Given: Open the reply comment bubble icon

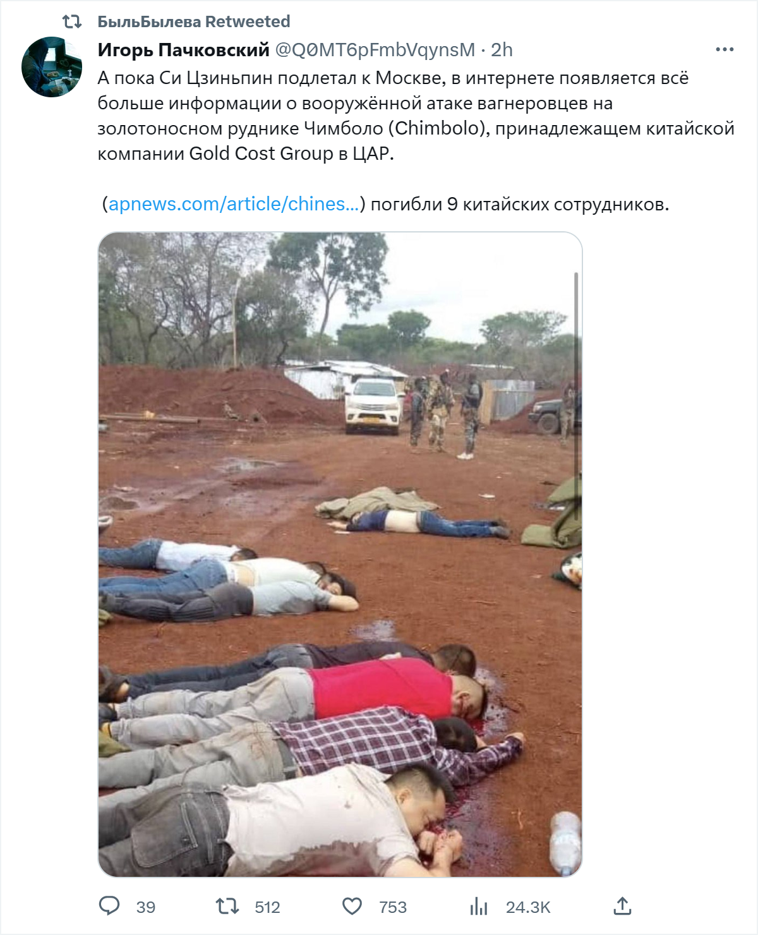Looking at the screenshot, I should 109,906.
